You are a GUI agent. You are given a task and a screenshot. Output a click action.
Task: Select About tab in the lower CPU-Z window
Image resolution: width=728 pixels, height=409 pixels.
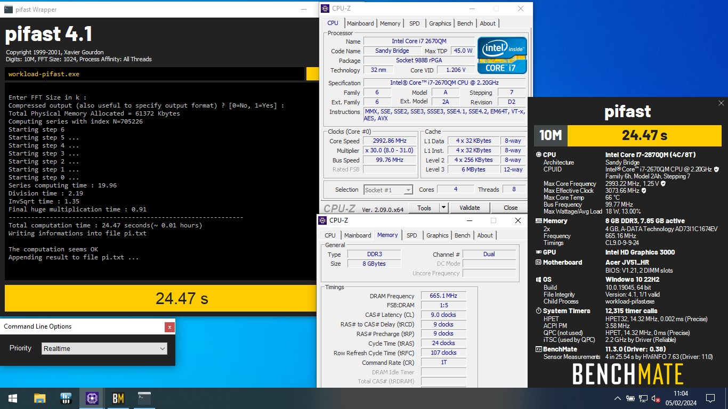pyautogui.click(x=485, y=235)
